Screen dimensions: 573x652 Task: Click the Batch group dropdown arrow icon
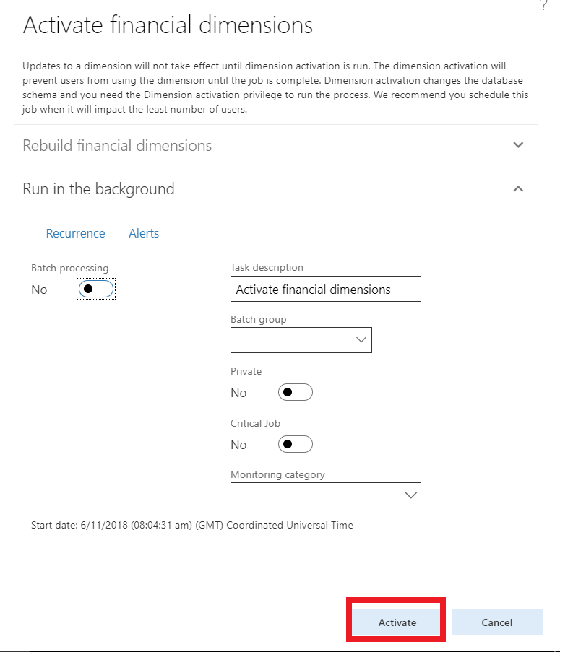tap(361, 339)
